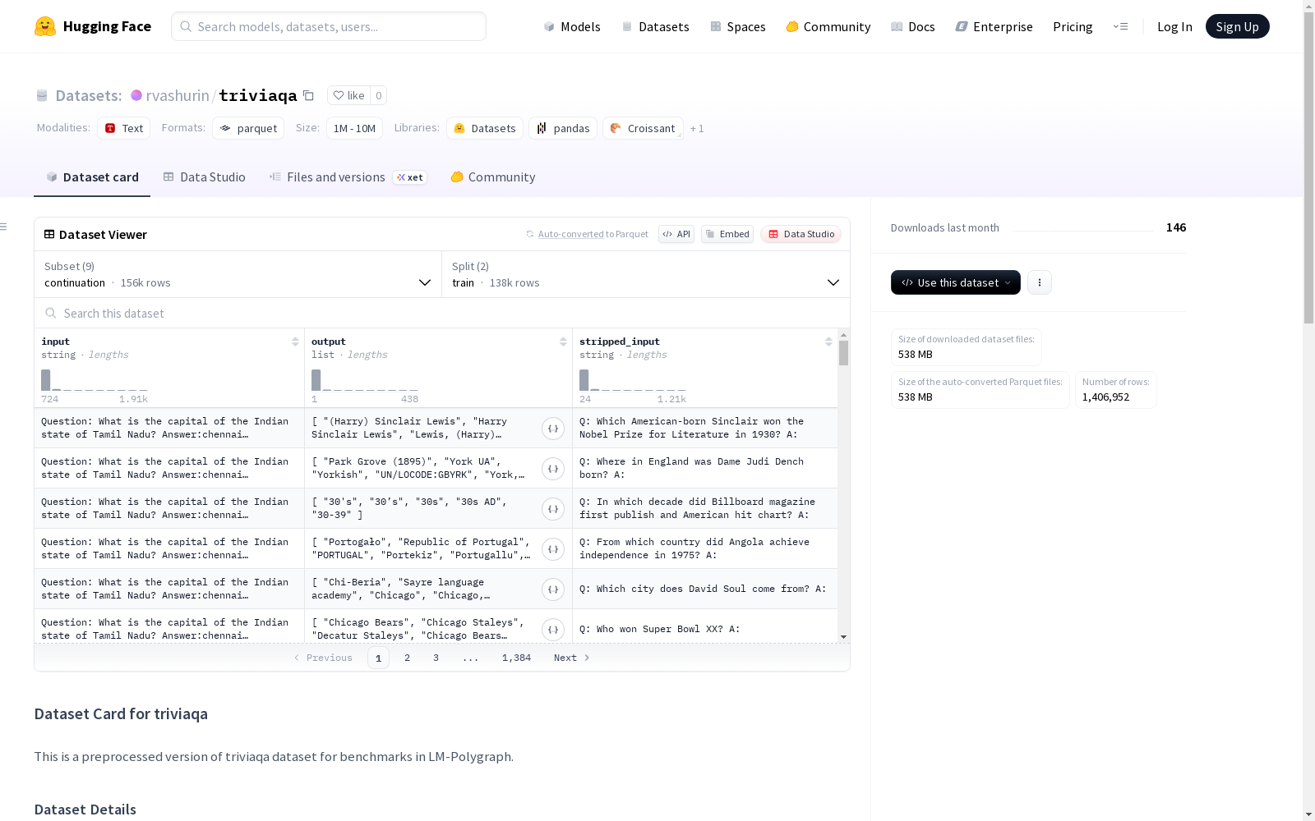Viewport: 1315px width, 821px height.
Task: Open the Models nav item
Action: pos(572,26)
